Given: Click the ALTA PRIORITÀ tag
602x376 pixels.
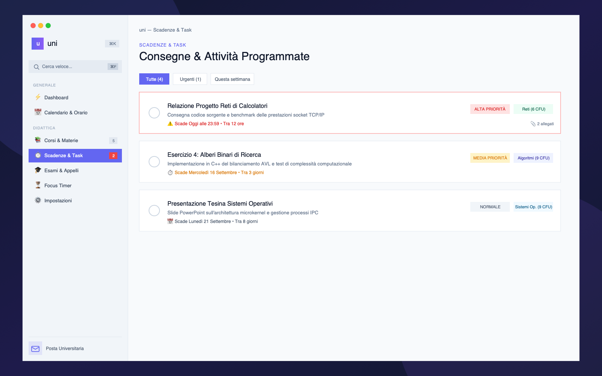Looking at the screenshot, I should point(490,109).
